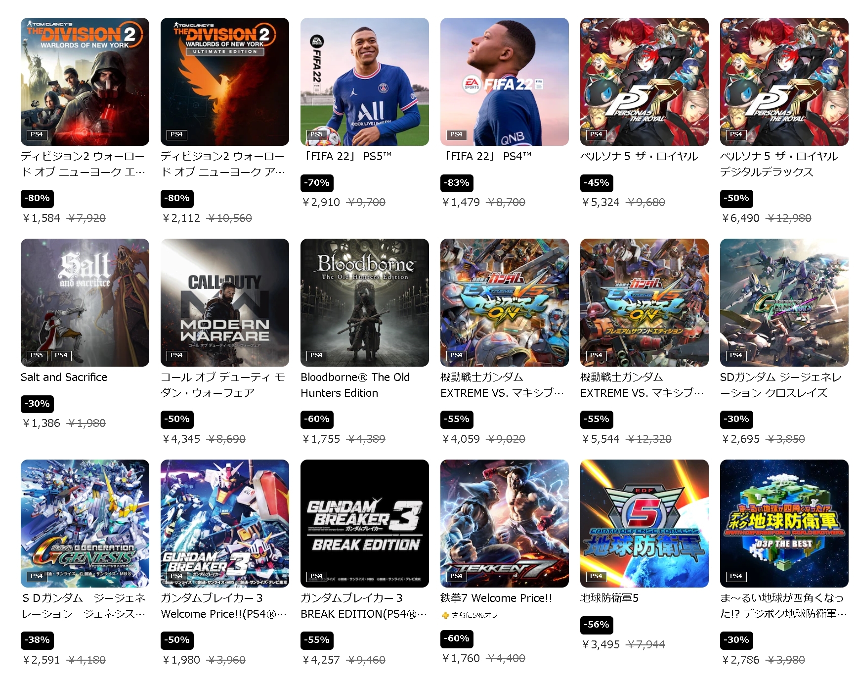This screenshot has width=859, height=677.
Task: Click the Salt and Sacrifice title link
Action: [64, 377]
